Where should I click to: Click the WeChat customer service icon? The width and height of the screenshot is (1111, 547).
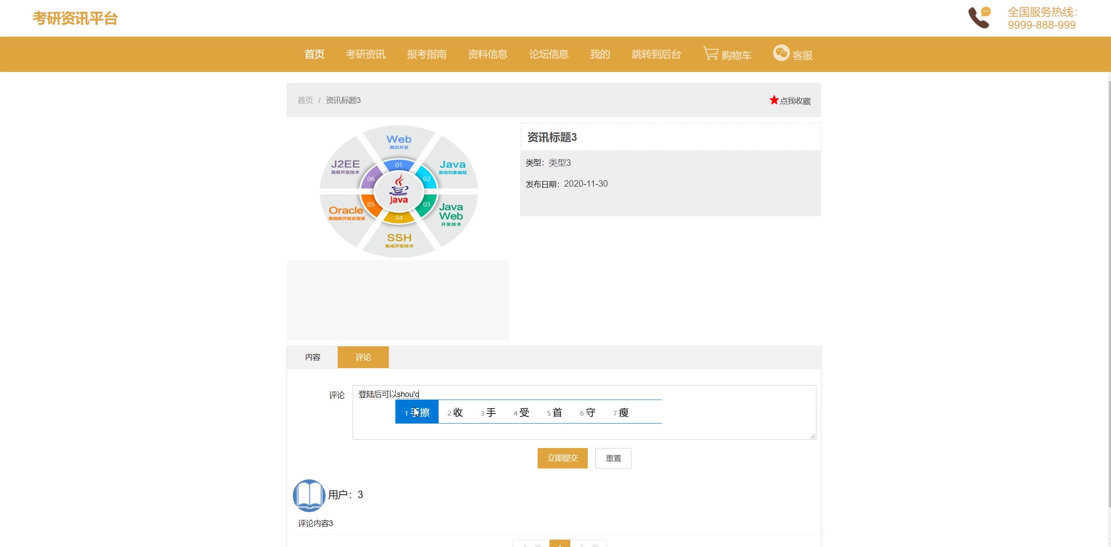pyautogui.click(x=781, y=53)
